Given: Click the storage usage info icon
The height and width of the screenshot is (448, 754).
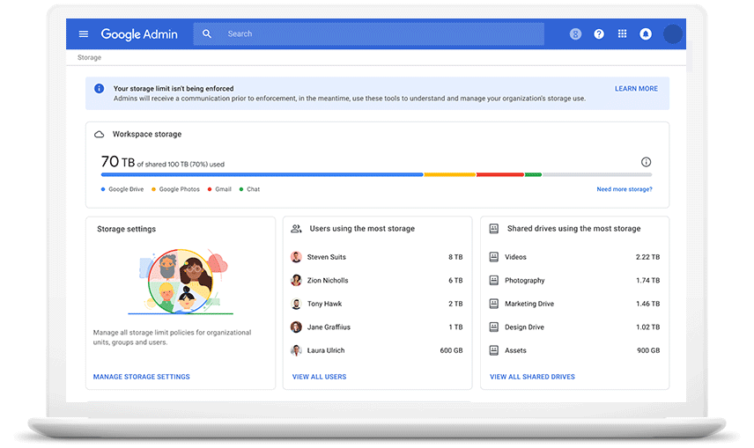Looking at the screenshot, I should point(646,162).
